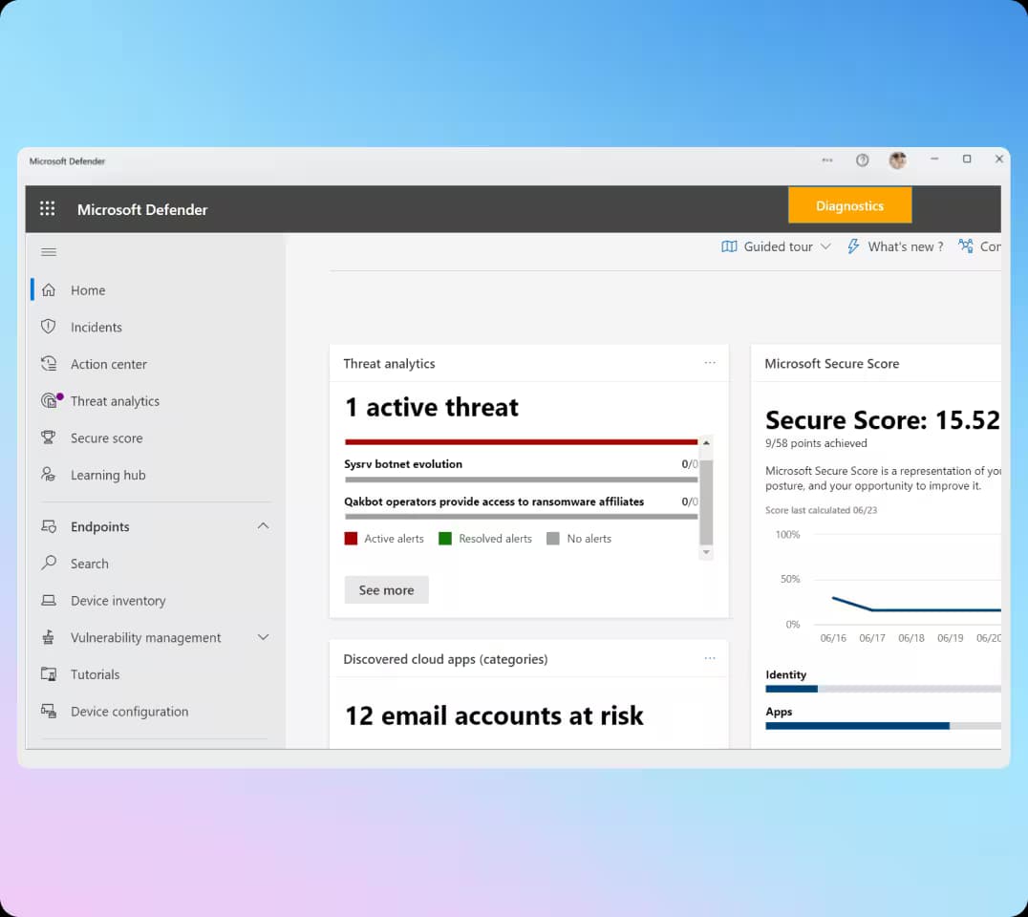Click the 1 active threat heading

pos(432,407)
